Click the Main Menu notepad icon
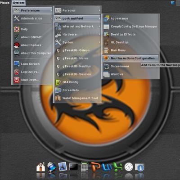The width and height of the screenshot is (180, 180). (106, 50)
